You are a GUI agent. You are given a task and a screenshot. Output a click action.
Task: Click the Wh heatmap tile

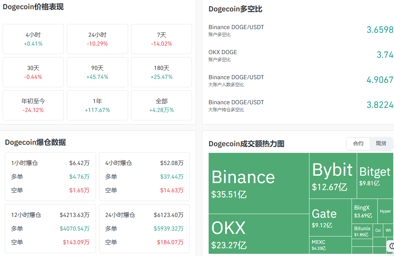(x=388, y=230)
